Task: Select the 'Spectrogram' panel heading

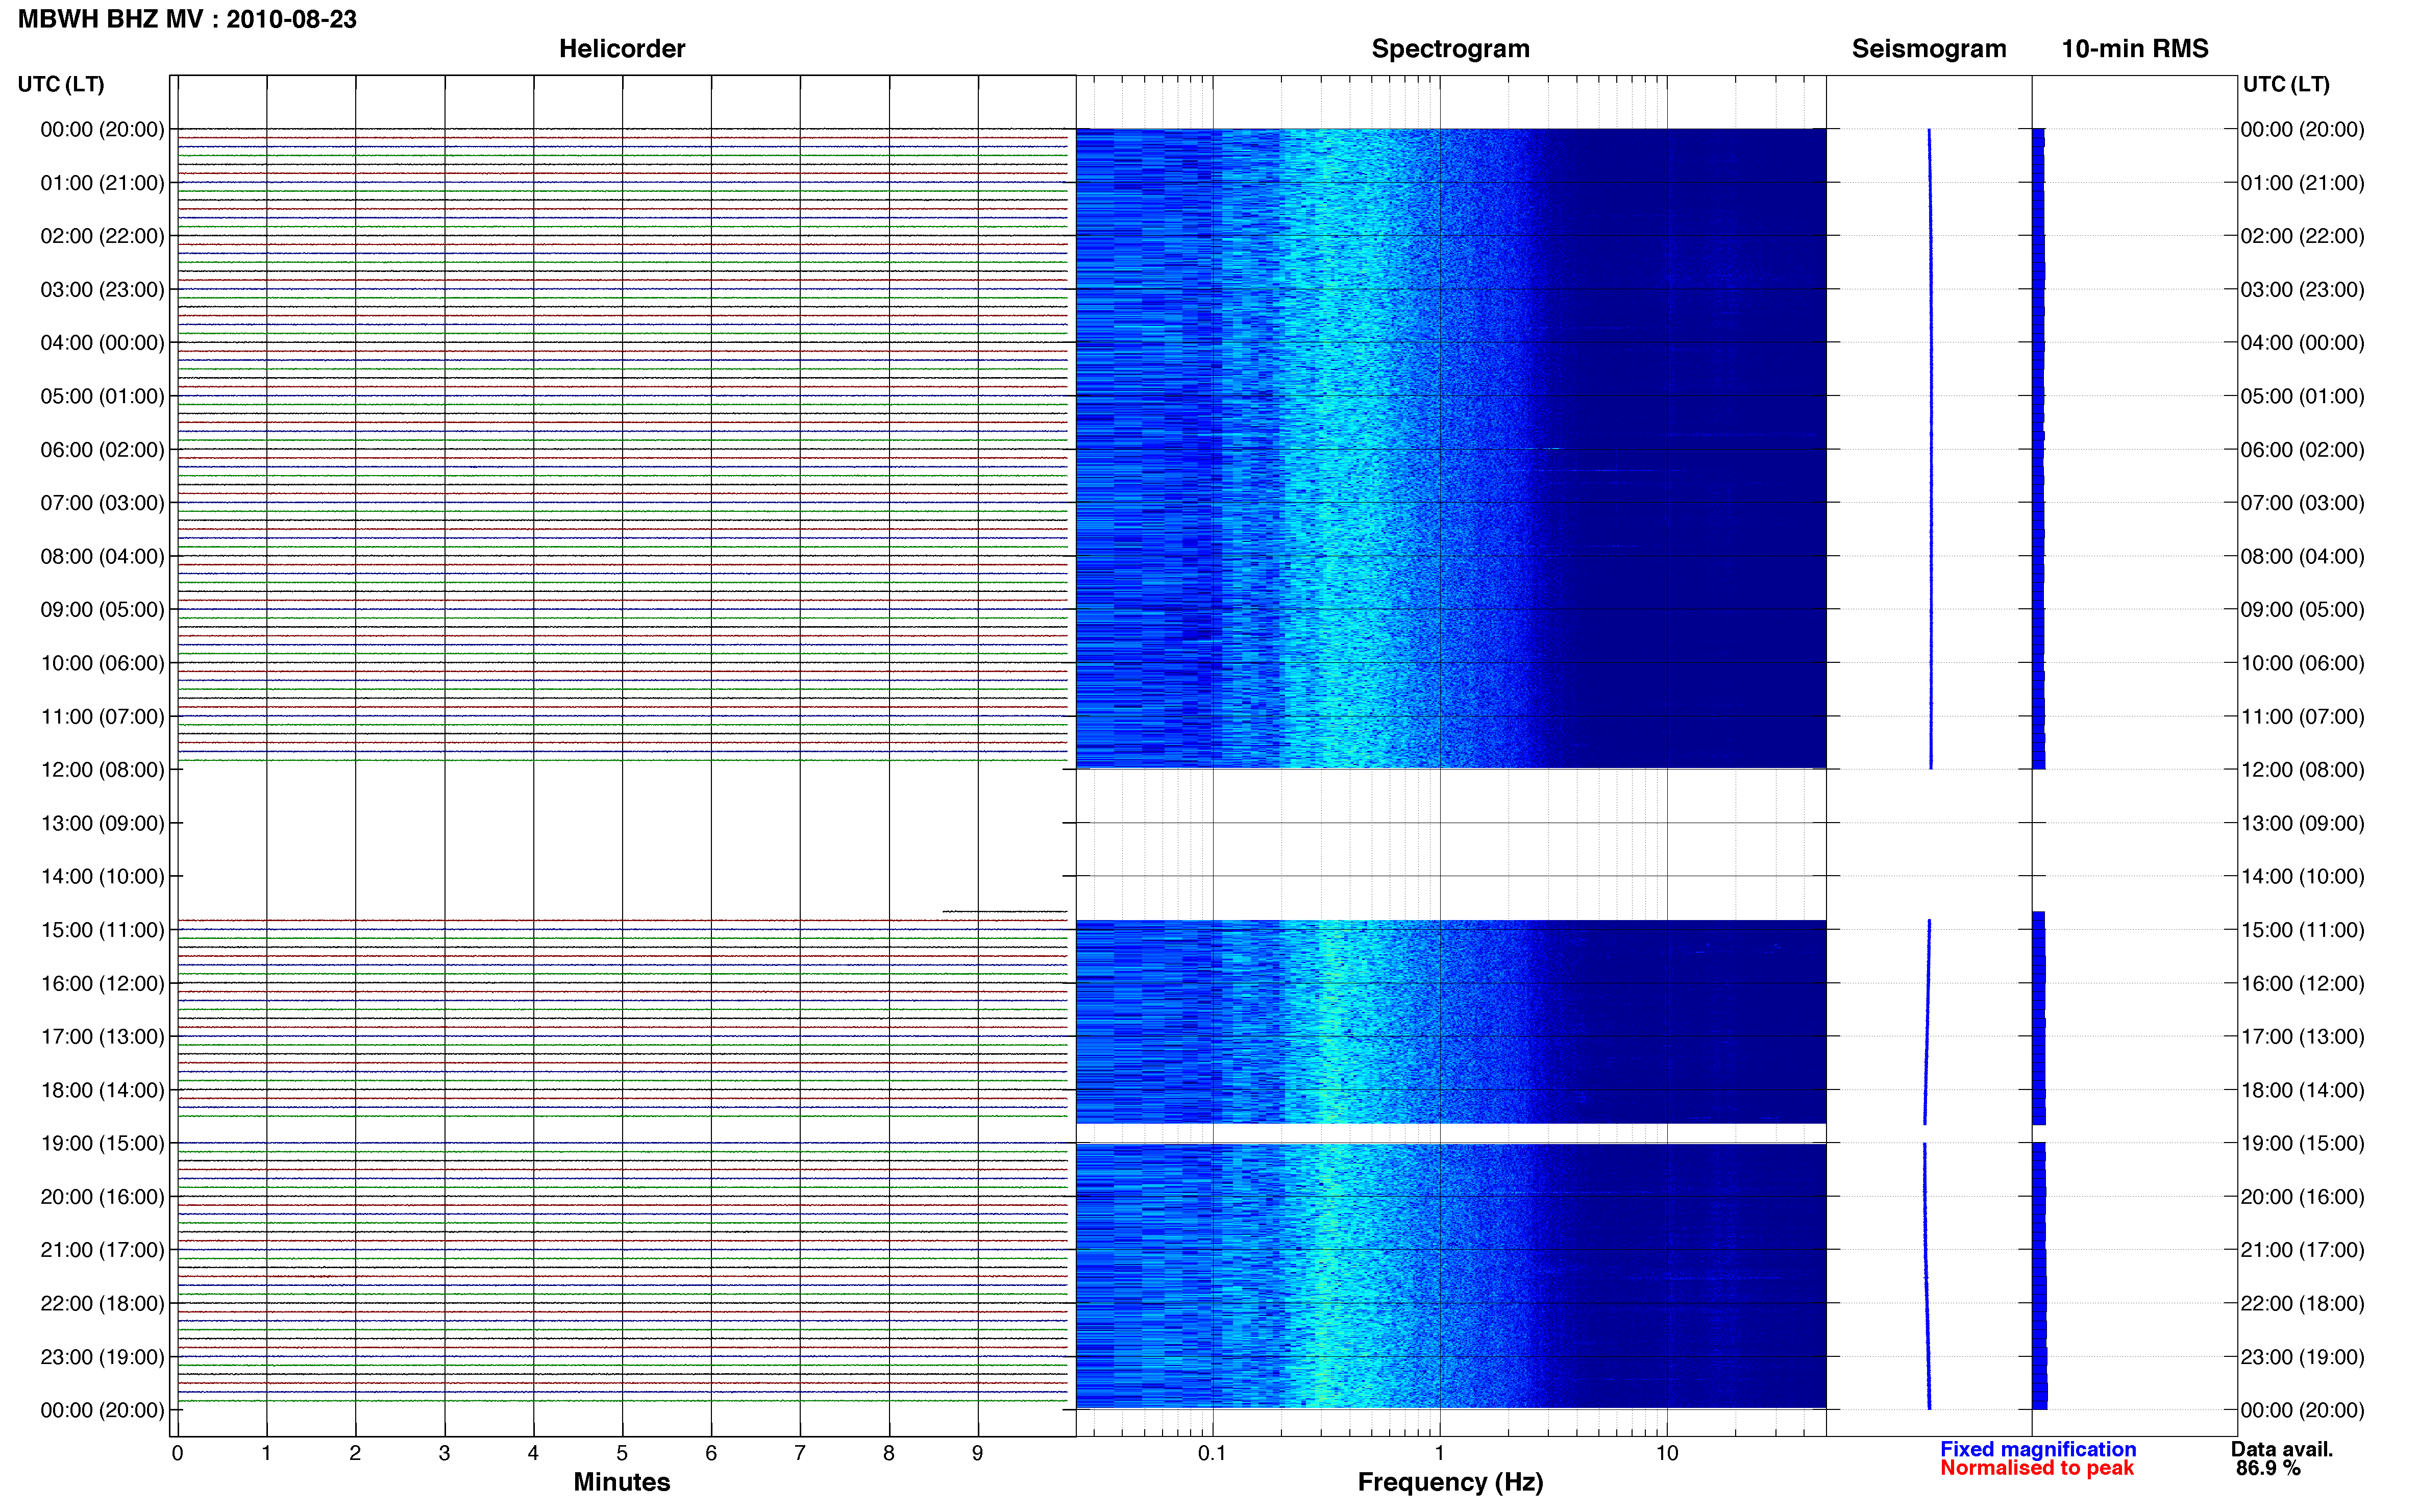Action: [x=1450, y=49]
